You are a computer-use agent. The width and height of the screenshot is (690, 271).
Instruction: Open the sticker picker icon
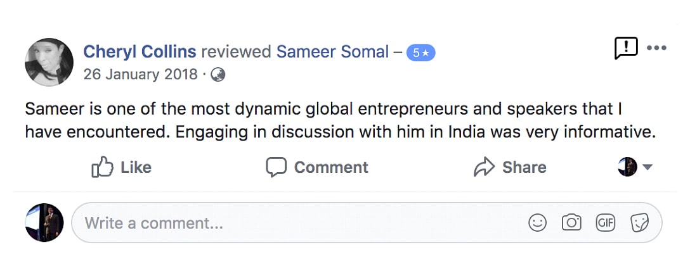click(x=639, y=223)
